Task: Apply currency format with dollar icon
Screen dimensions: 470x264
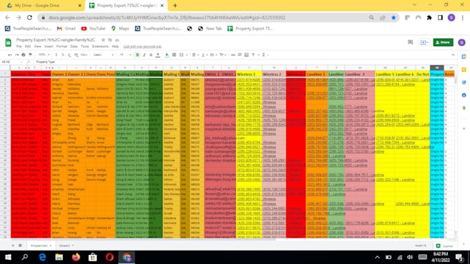Action: click(56, 55)
